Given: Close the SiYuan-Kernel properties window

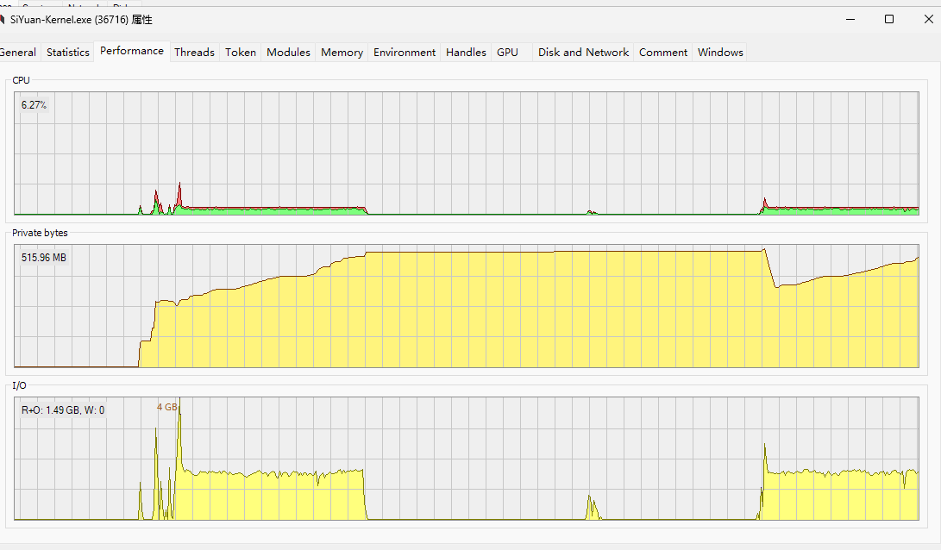Looking at the screenshot, I should [x=926, y=19].
